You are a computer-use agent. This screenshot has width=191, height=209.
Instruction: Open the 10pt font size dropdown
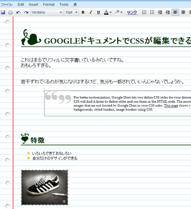click(72, 12)
